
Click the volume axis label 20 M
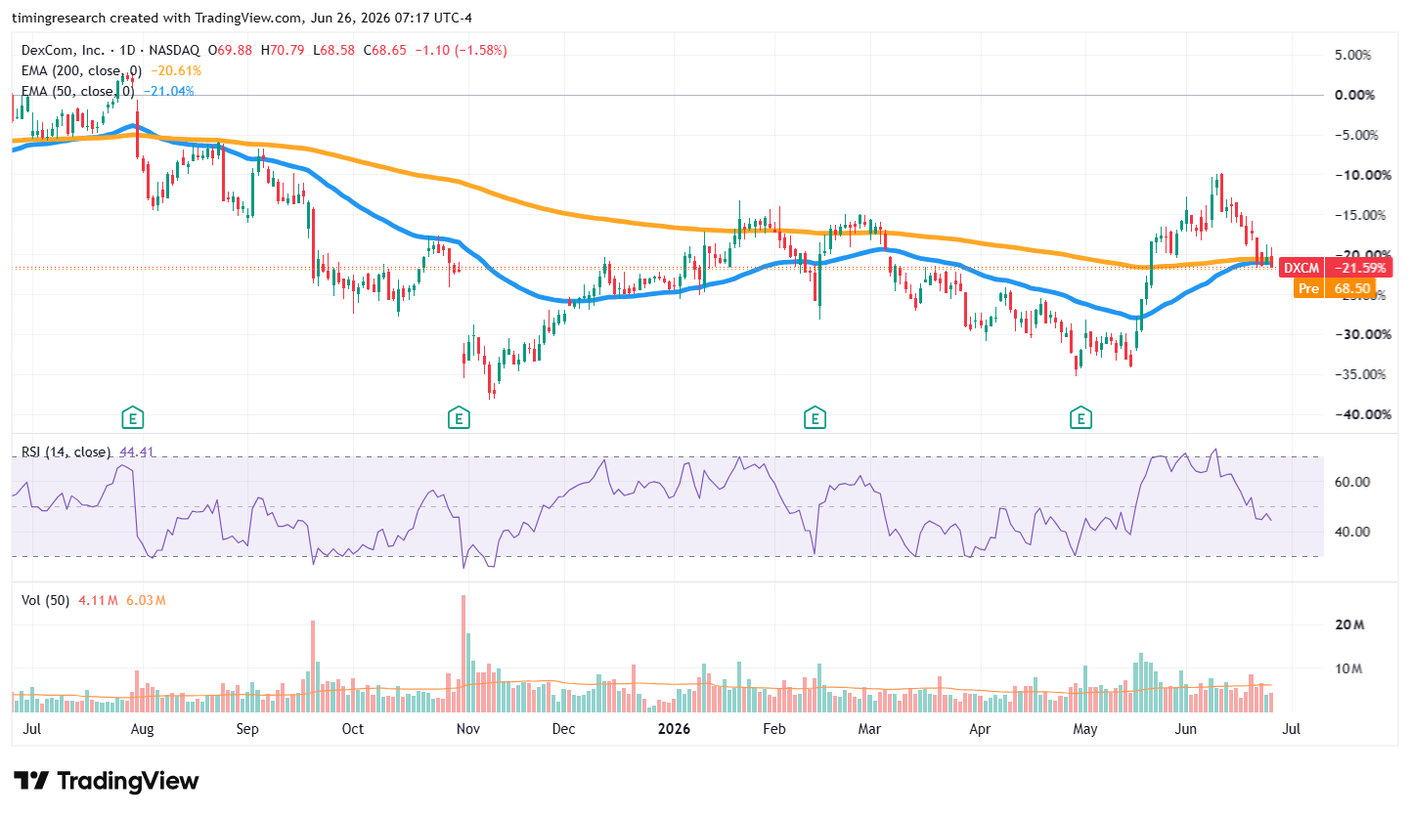pyautogui.click(x=1350, y=625)
